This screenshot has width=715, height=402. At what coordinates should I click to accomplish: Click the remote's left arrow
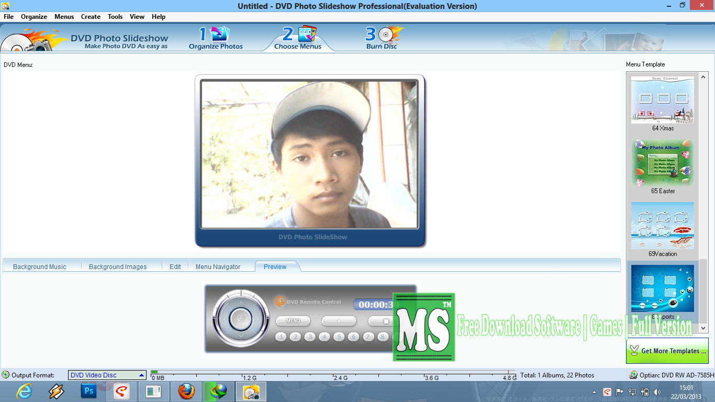pyautogui.click(x=224, y=319)
